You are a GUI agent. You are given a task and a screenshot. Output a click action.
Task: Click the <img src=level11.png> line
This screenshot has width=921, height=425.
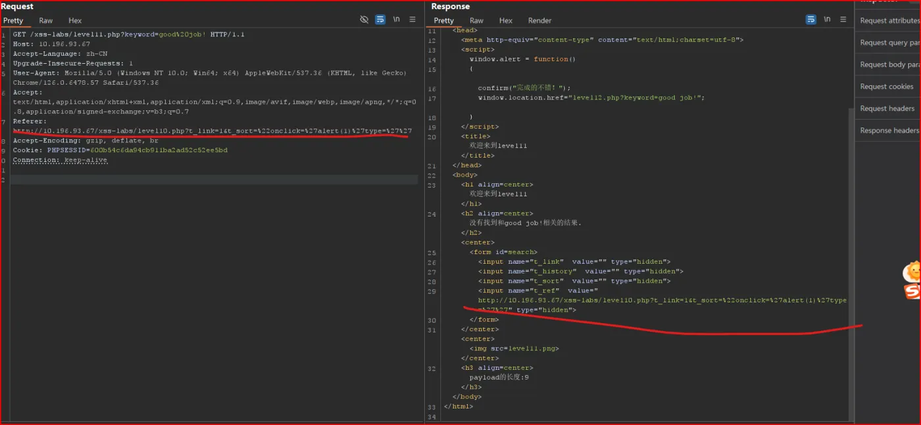514,349
